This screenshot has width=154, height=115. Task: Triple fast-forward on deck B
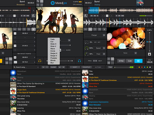pos(122,16)
